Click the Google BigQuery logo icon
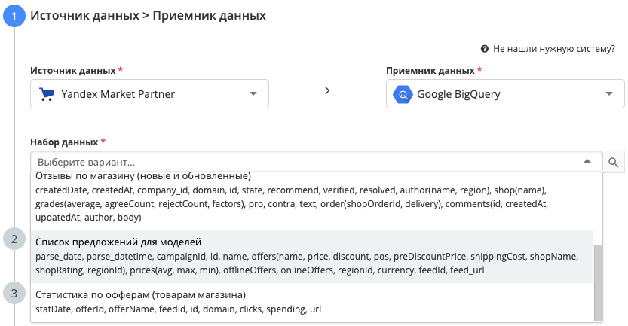The image size is (628, 326). 403,94
